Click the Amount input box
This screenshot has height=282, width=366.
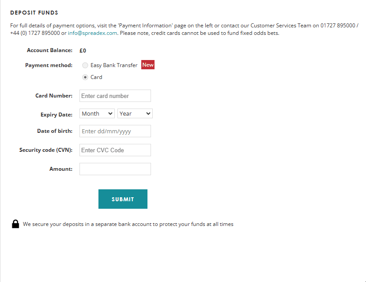coord(115,169)
